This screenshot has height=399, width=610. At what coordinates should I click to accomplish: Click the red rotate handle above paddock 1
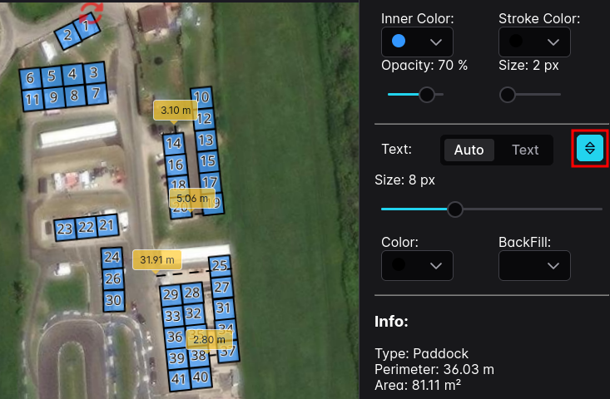[x=91, y=12]
